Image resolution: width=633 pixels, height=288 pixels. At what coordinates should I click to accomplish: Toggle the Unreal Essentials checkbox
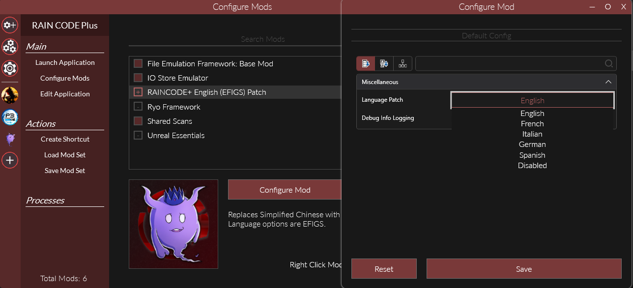click(138, 135)
